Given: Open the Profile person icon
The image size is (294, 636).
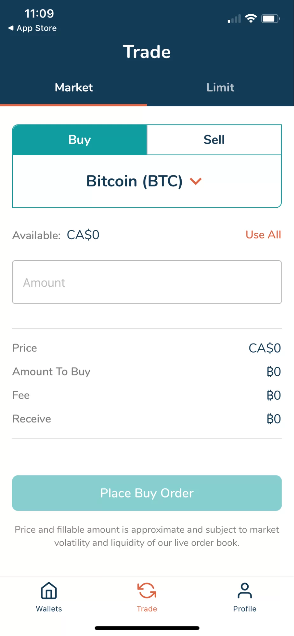Looking at the screenshot, I should click(x=244, y=591).
